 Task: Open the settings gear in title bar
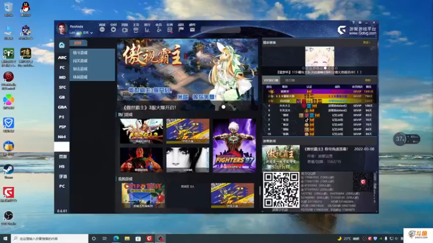coord(360,23)
